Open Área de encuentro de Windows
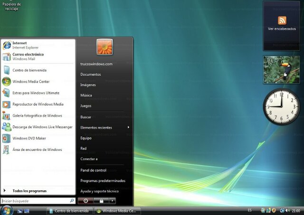 (38, 150)
